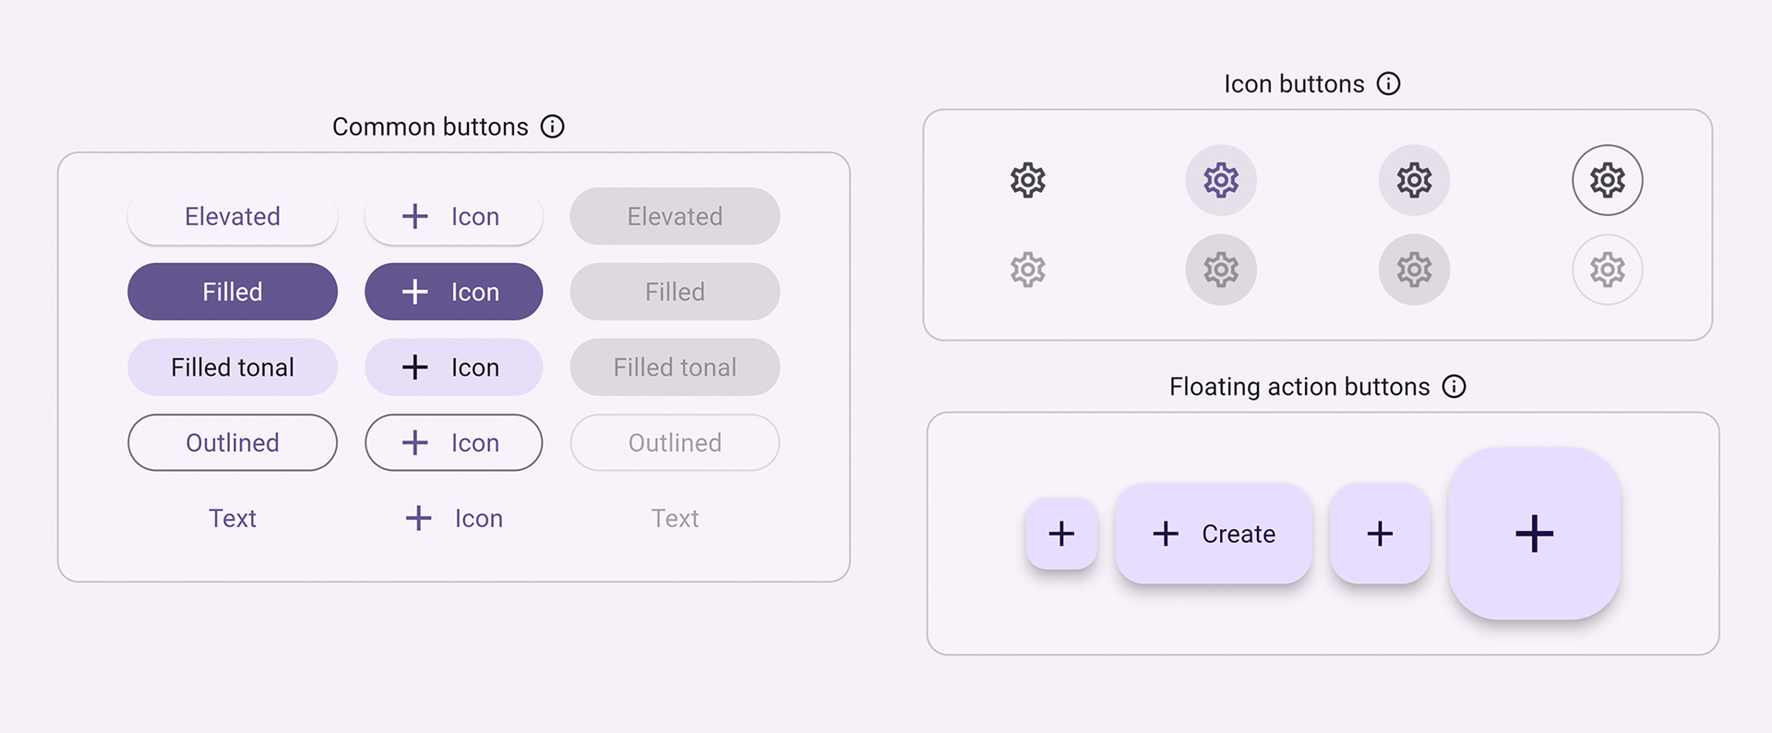Click the small plus floating action button
This screenshot has width=1772, height=733.
coord(1061,534)
